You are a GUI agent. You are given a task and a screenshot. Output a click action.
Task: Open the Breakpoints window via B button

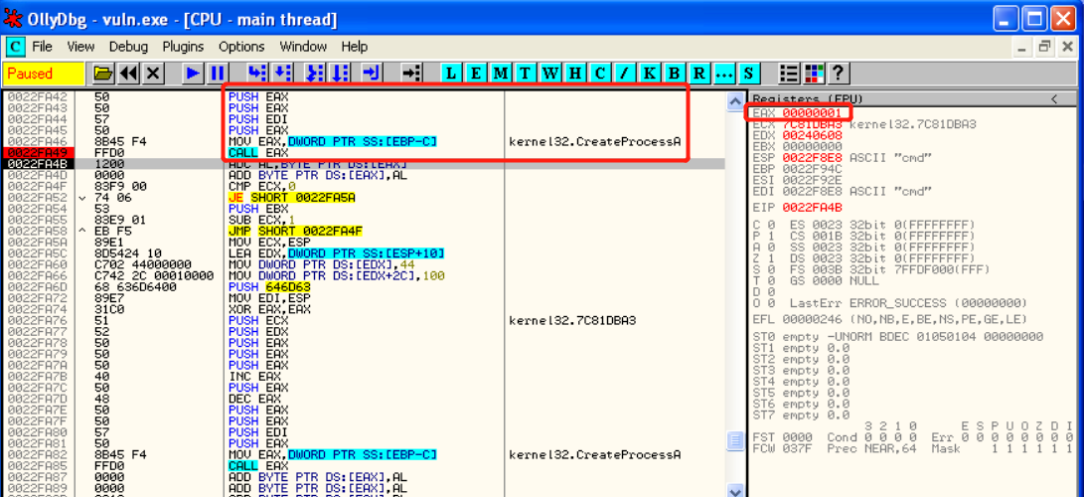(675, 74)
